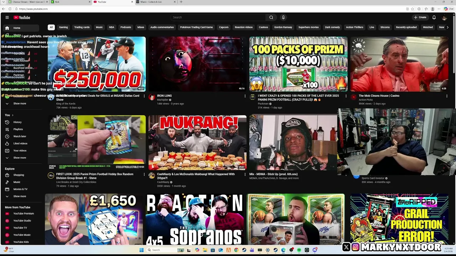Open options for Dallas Card Show video

tap(144, 96)
